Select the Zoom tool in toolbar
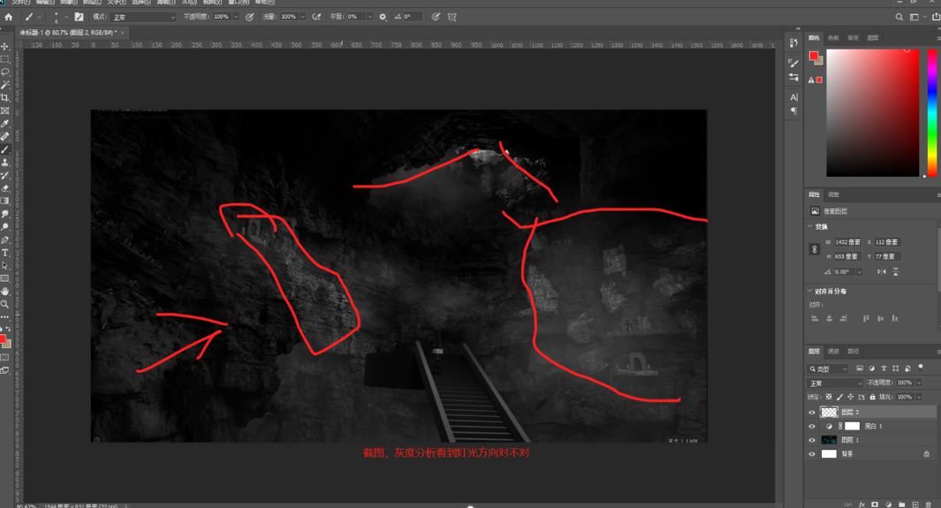Screen dimensions: 941x508 [x=5, y=304]
